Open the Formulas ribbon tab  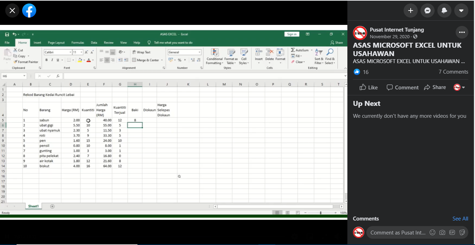pos(78,43)
